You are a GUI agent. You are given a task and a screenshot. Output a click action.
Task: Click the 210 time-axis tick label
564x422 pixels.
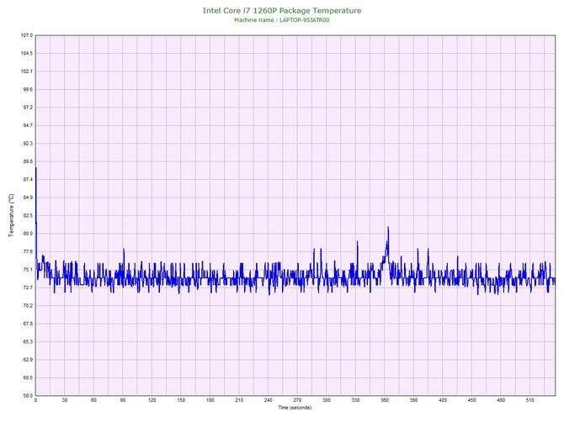[239, 400]
